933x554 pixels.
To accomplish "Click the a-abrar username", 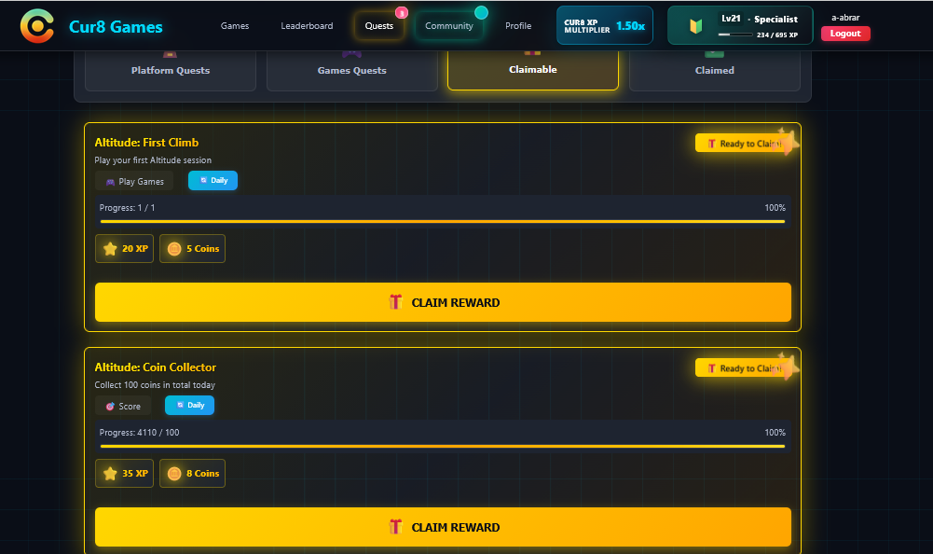I will (x=845, y=18).
